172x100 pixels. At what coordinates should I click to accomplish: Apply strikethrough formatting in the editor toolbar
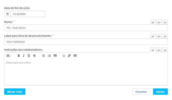(x=34, y=56)
